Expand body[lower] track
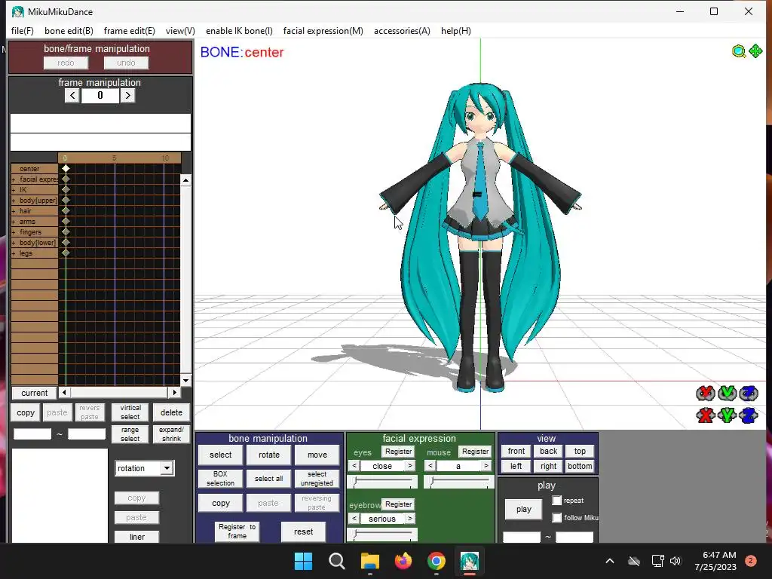 pyautogui.click(x=14, y=243)
